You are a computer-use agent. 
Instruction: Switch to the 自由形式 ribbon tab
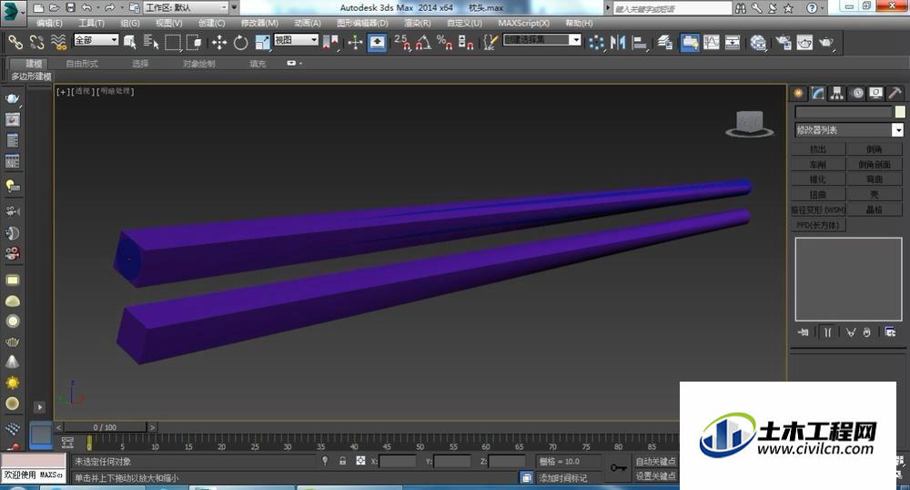coord(82,63)
